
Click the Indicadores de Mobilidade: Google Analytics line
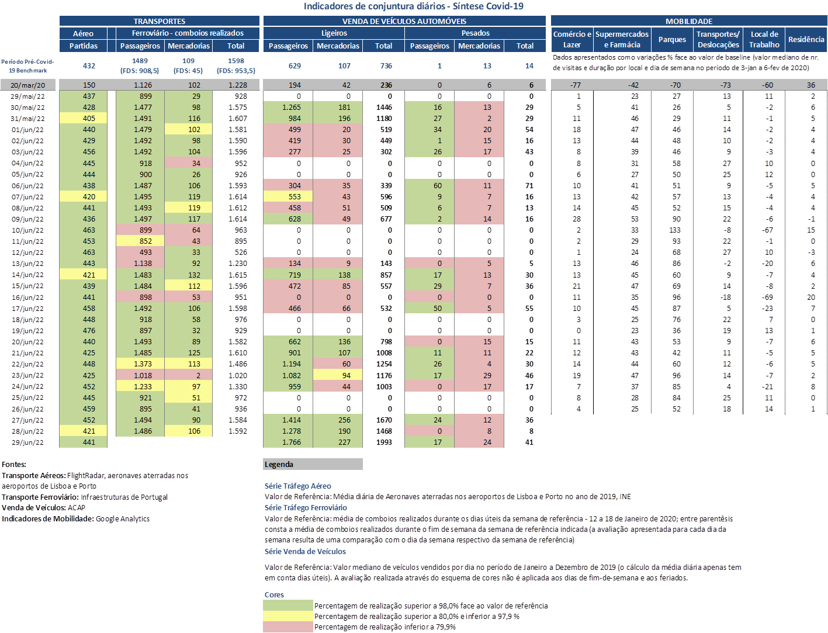pos(76,519)
